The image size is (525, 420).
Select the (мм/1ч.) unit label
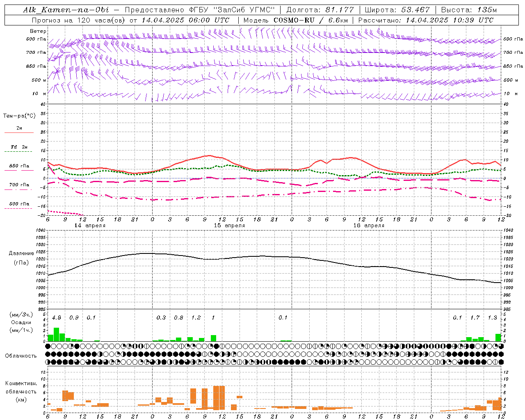(21, 330)
